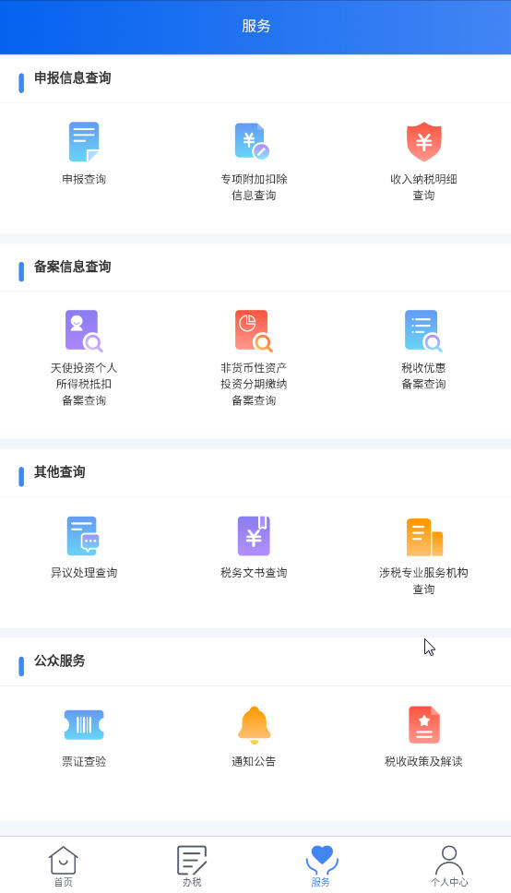Open the 税收优惠备案查询 icon
The height and width of the screenshot is (893, 511).
click(423, 331)
